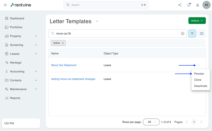Clear the search text with X icon
The width and height of the screenshot is (212, 131).
[x=182, y=33]
